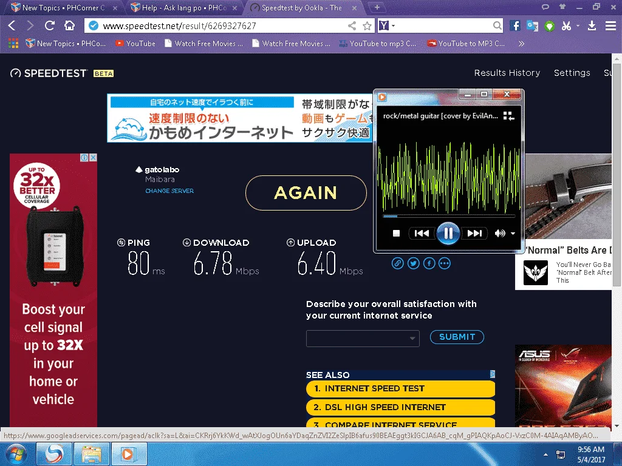Click the search magnifier icon

point(497,25)
